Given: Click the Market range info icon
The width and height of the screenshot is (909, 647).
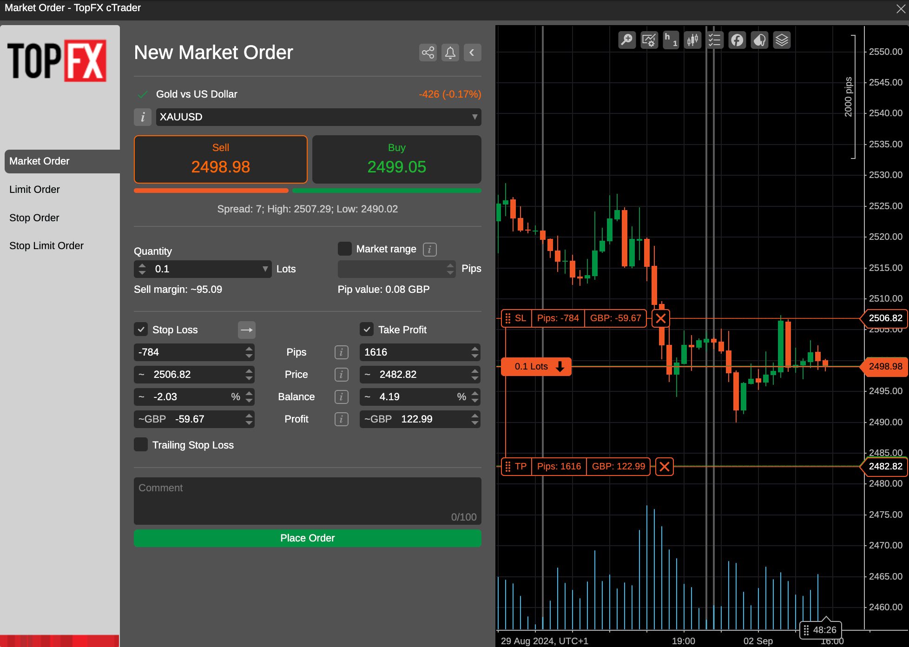Looking at the screenshot, I should coord(429,250).
